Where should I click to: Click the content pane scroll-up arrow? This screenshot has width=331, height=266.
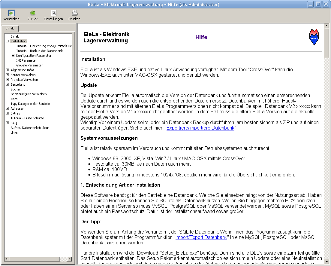pyautogui.click(x=327, y=26)
